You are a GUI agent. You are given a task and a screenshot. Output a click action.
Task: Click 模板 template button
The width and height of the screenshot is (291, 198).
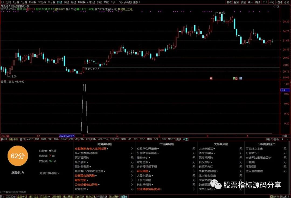click(x=276, y=139)
